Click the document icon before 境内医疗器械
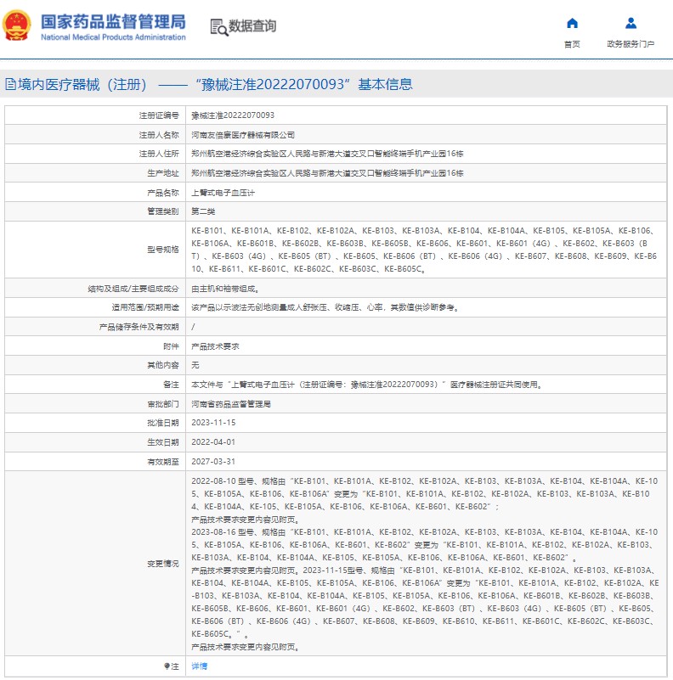The image size is (673, 680). coord(10,84)
